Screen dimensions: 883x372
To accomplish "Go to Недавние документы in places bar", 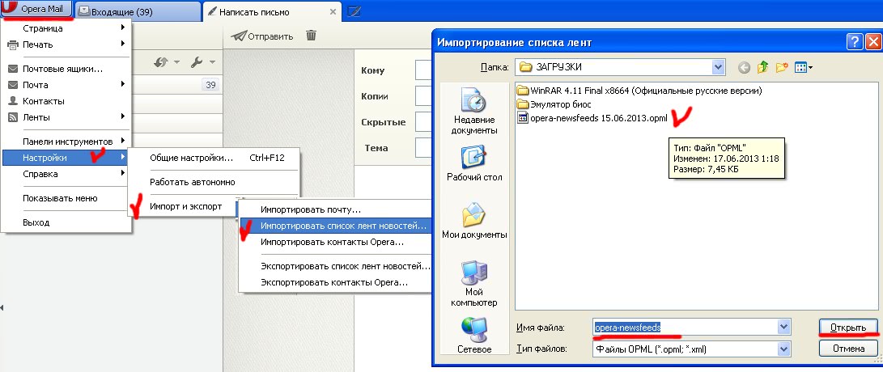I will point(475,112).
